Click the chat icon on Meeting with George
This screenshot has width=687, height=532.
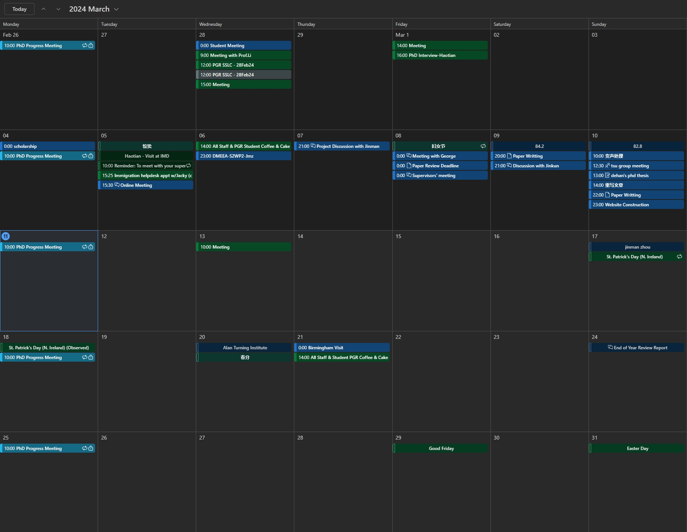(408, 156)
